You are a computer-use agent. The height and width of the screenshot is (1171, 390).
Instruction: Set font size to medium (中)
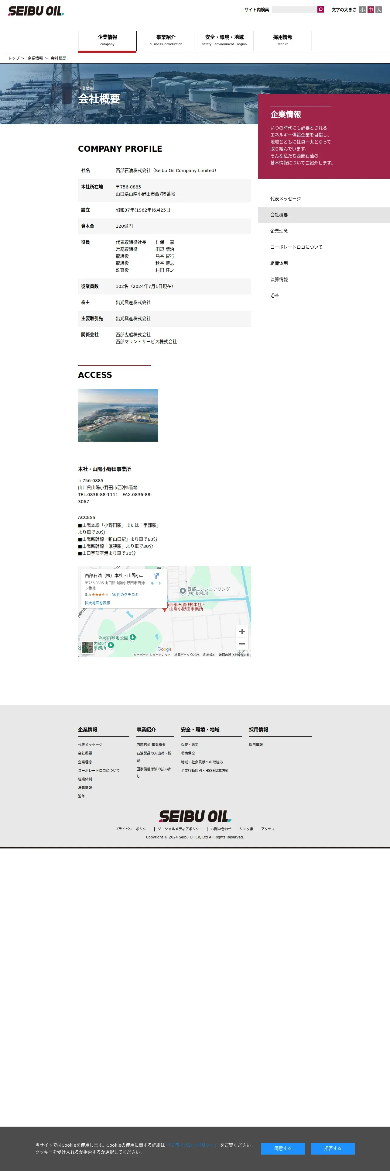pos(371,9)
